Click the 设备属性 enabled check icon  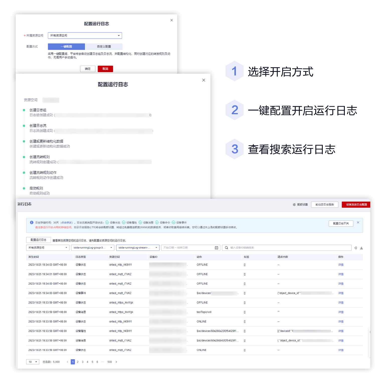coord(124,222)
